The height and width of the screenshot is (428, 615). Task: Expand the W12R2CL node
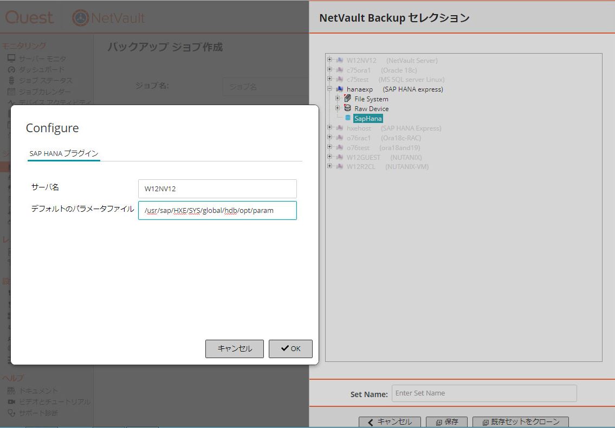329,166
